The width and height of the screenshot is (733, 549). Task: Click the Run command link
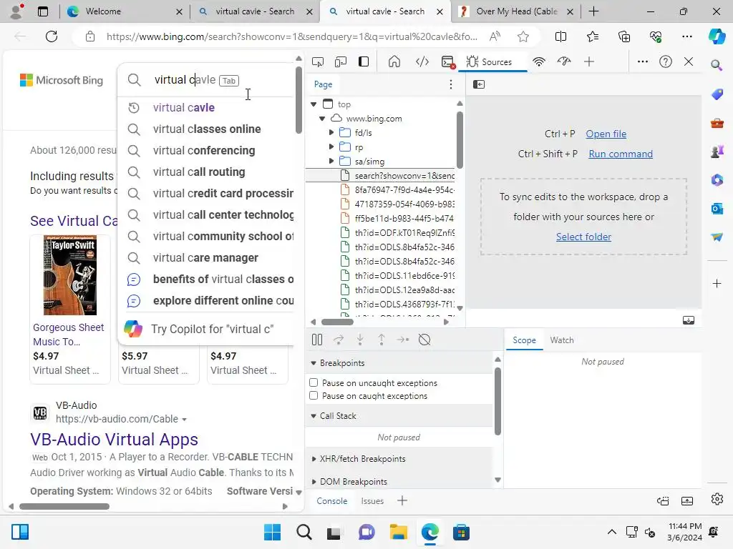tap(621, 154)
